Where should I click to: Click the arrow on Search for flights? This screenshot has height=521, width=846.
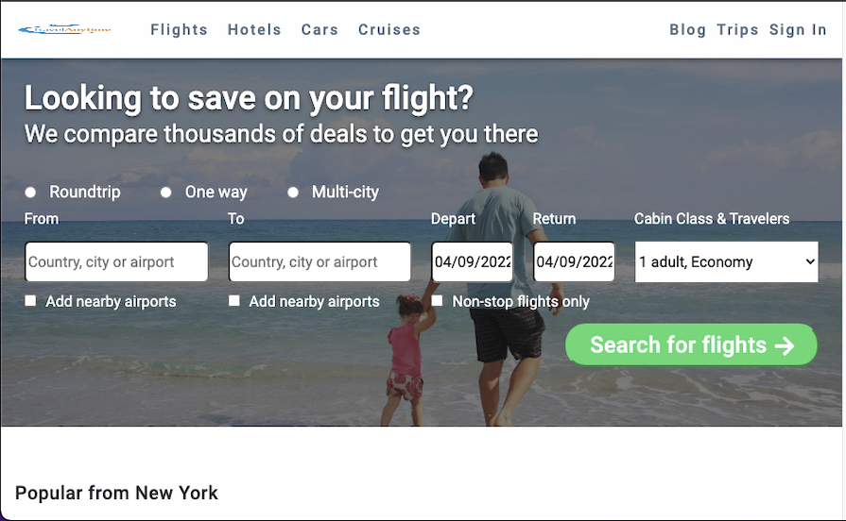[785, 345]
